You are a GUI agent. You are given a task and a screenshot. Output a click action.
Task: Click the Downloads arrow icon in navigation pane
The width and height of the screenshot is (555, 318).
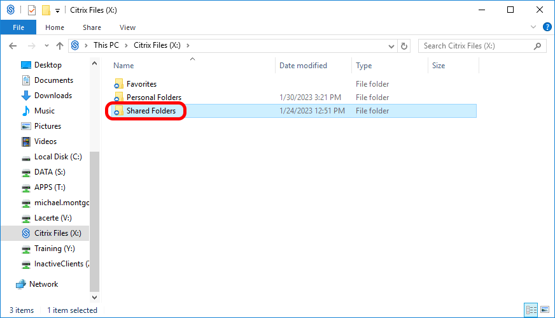(26, 96)
